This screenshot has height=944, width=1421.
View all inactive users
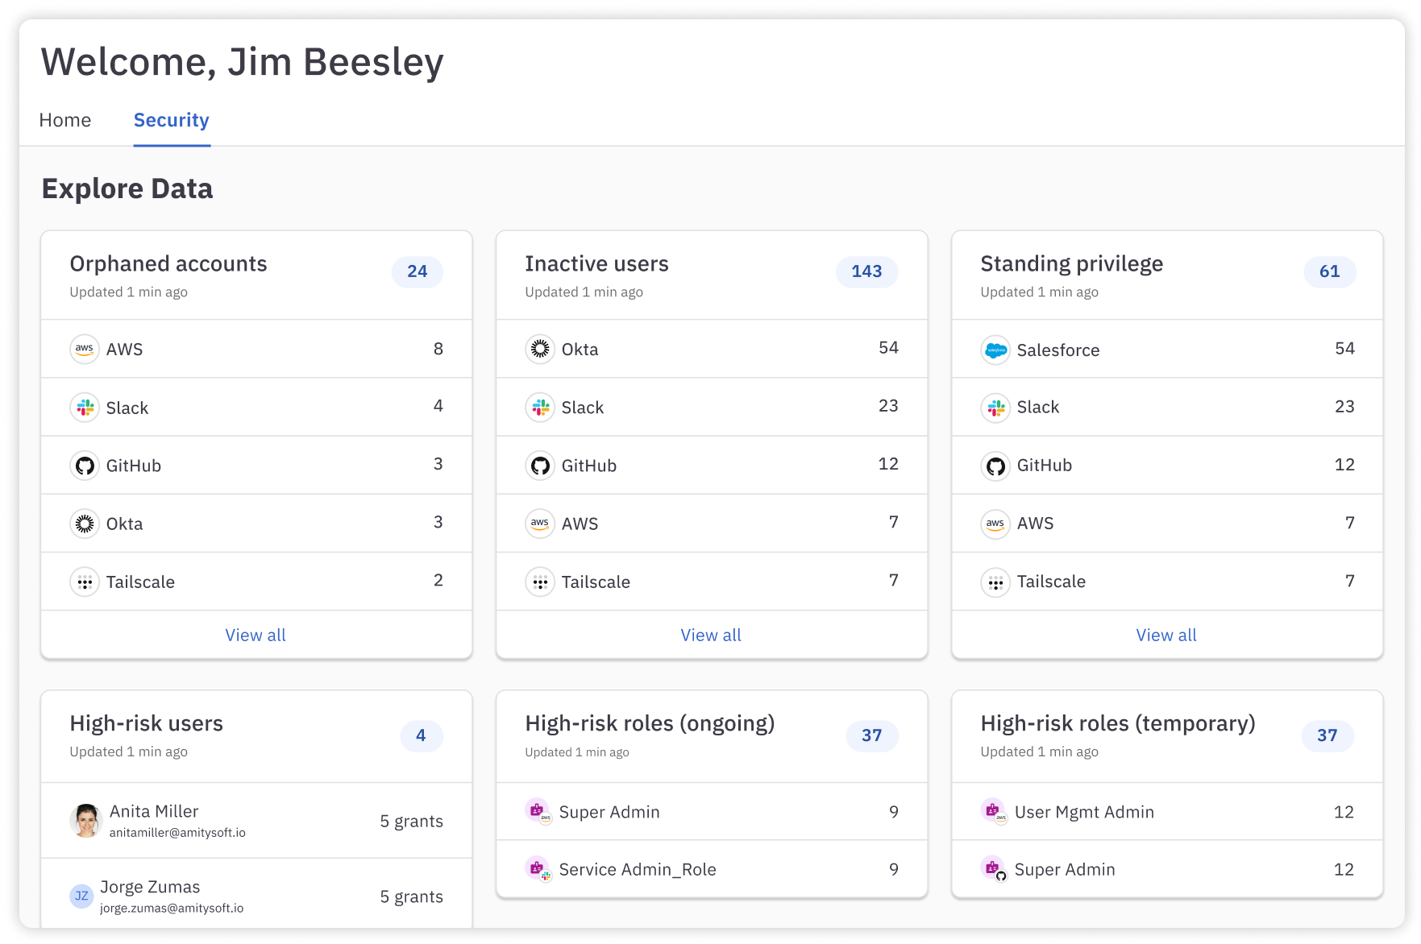[710, 635]
